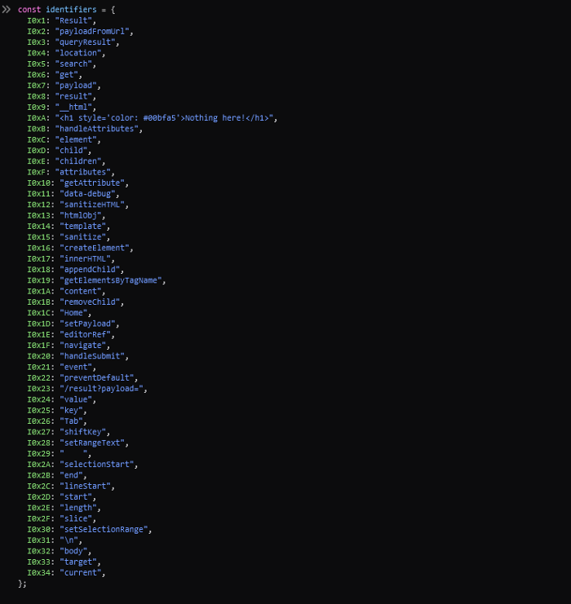Click the I0x26 key for Tab

click(x=41, y=421)
